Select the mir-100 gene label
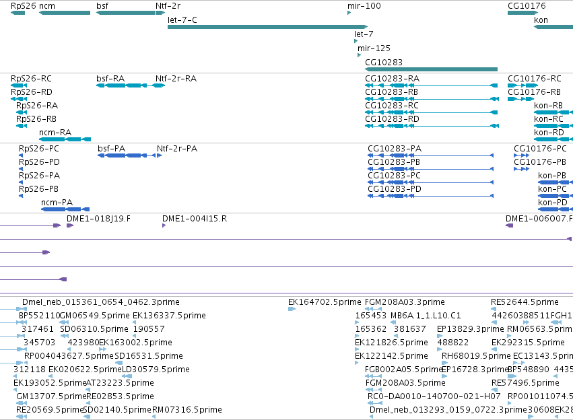The width and height of the screenshot is (573, 420). point(364,6)
